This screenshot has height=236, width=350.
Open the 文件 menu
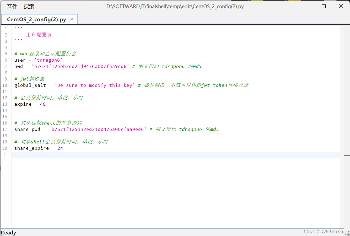point(12,6)
